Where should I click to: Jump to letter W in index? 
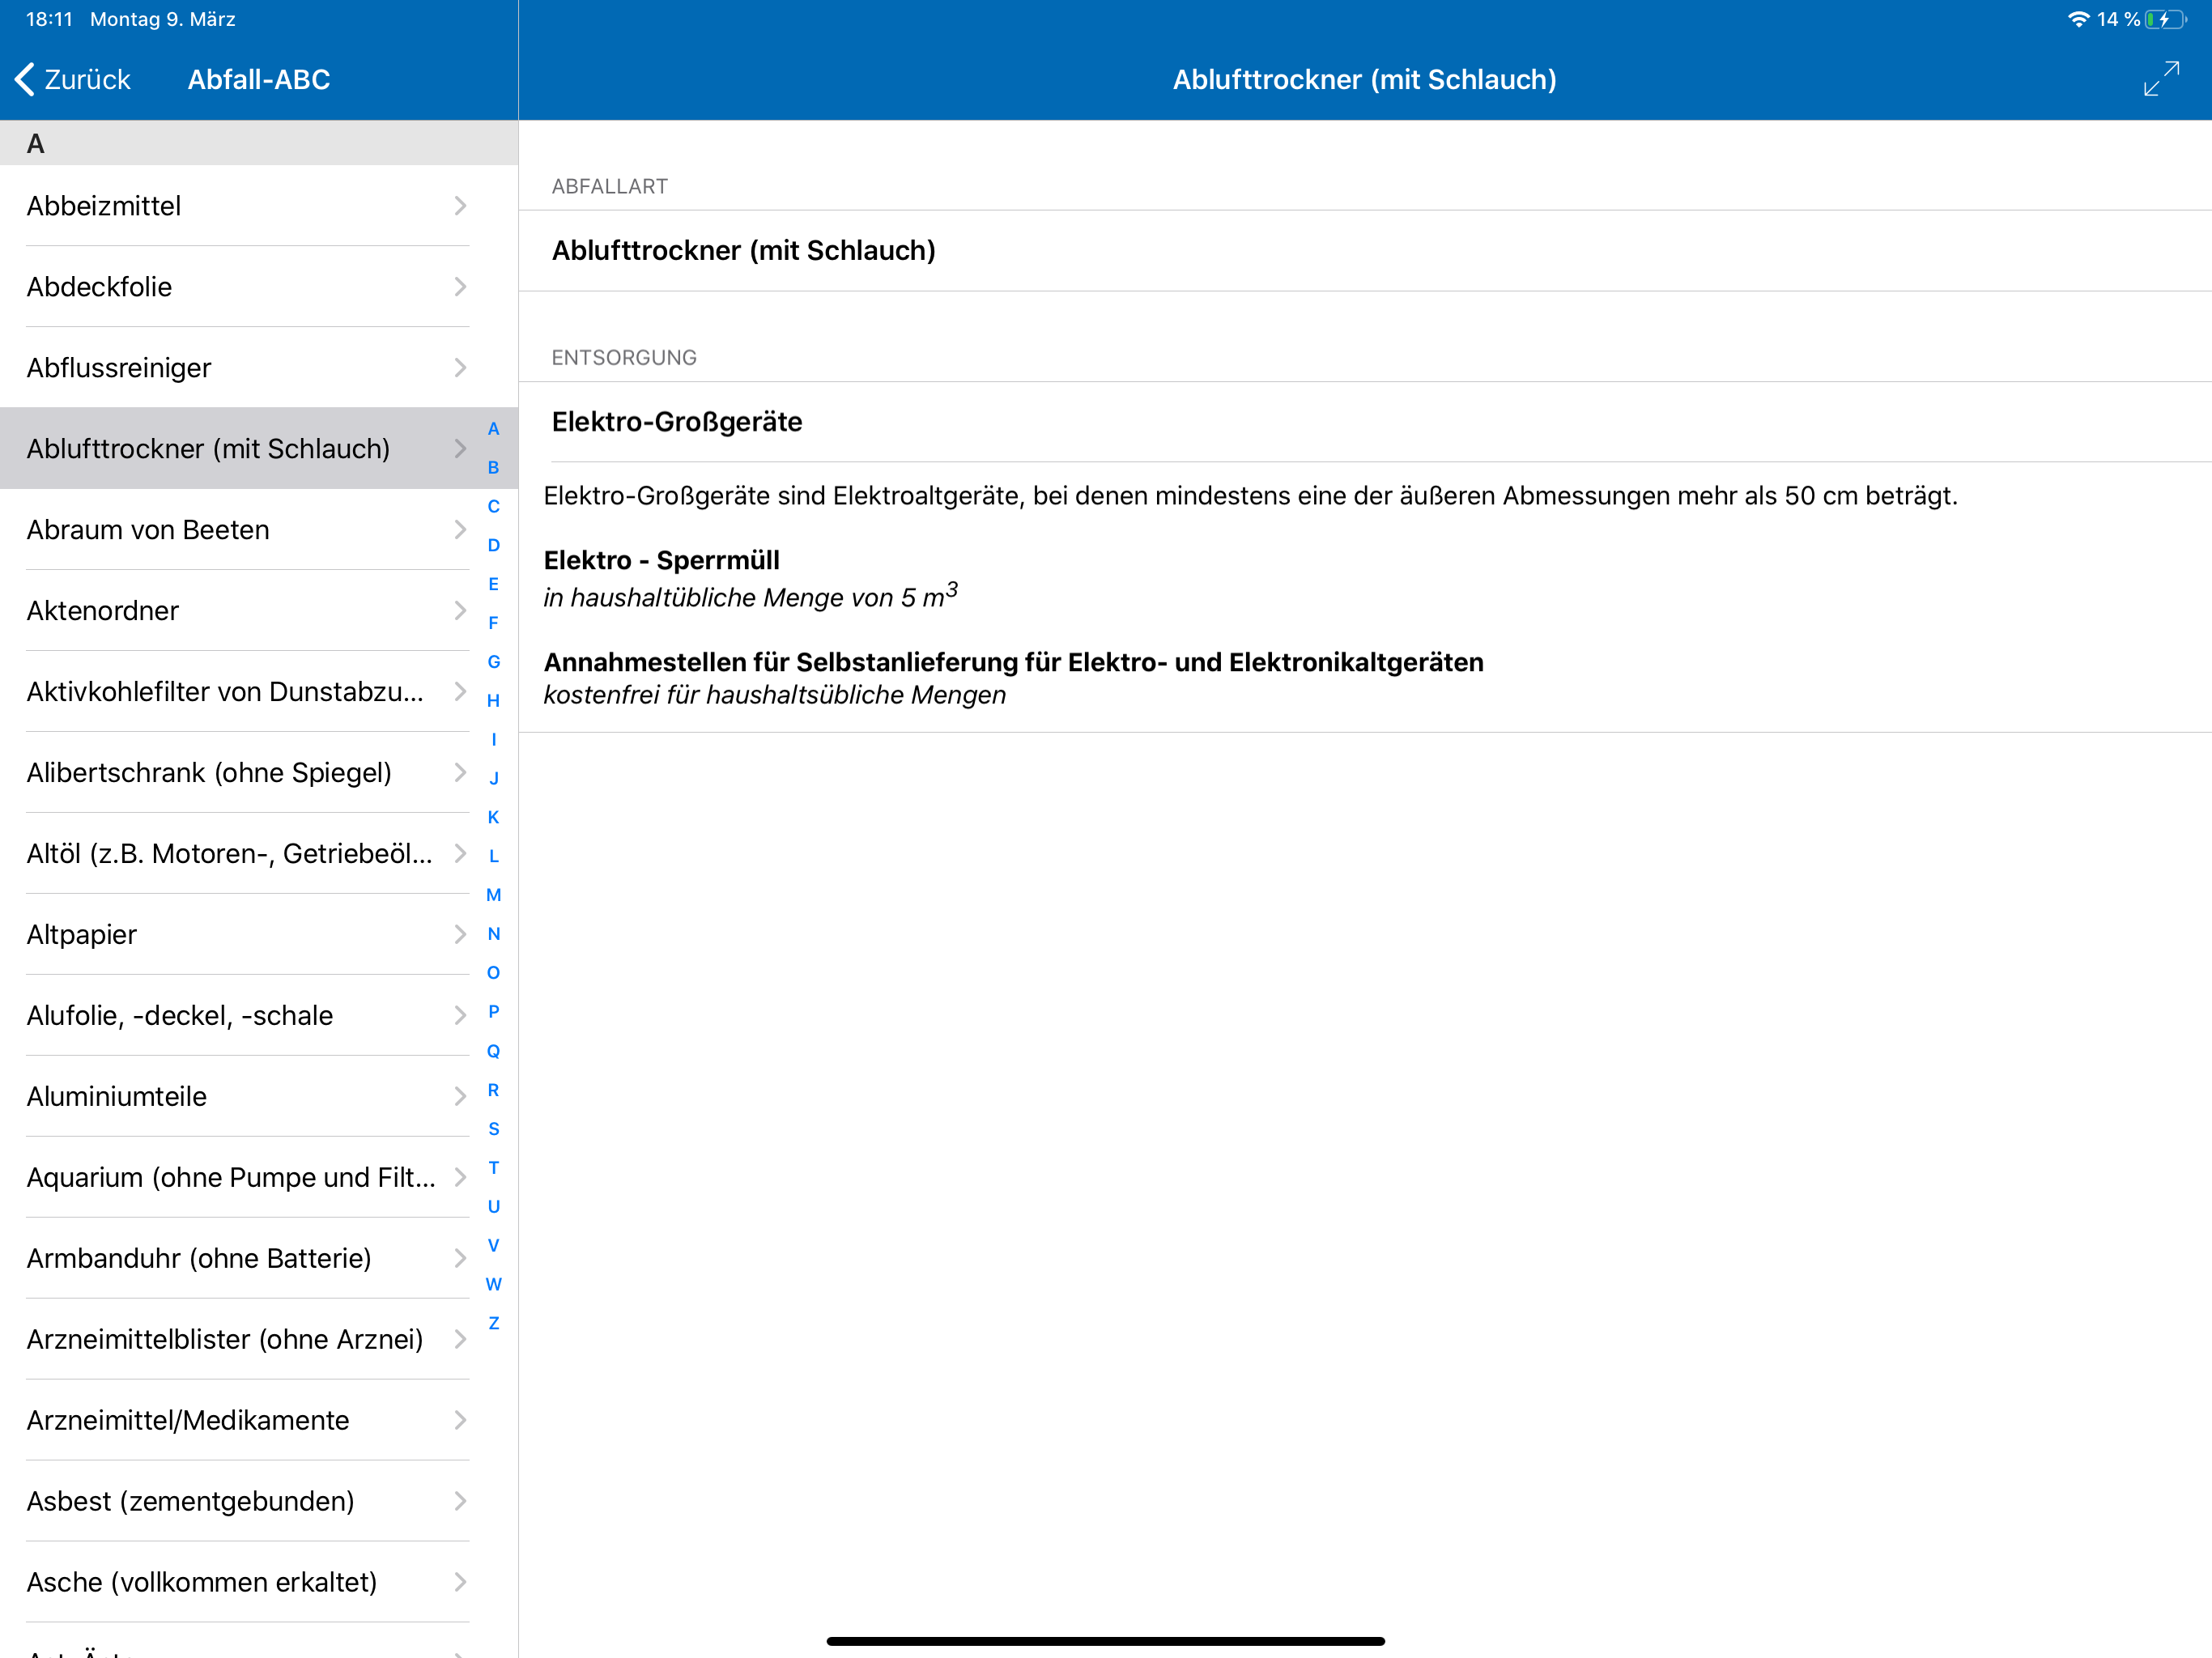493,1285
